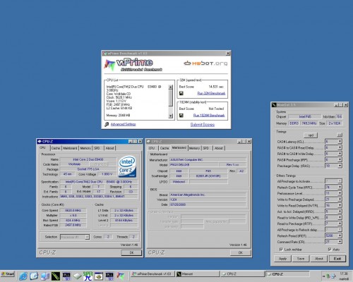Click OK in the CPU-Z mainboard window
The height and width of the screenshot is (282, 353).
(241, 252)
